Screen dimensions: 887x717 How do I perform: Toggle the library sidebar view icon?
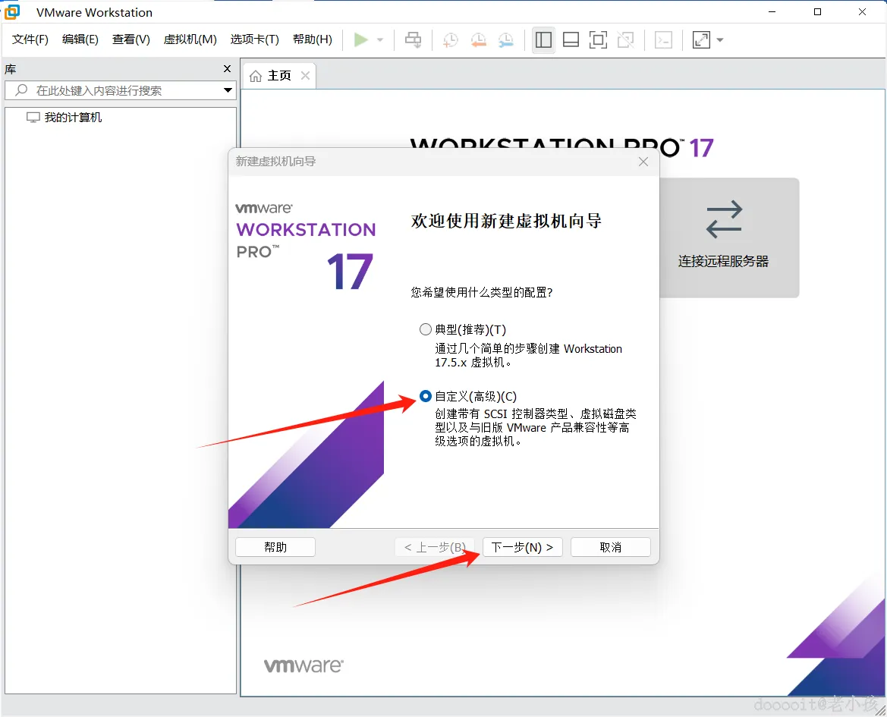[x=543, y=39]
